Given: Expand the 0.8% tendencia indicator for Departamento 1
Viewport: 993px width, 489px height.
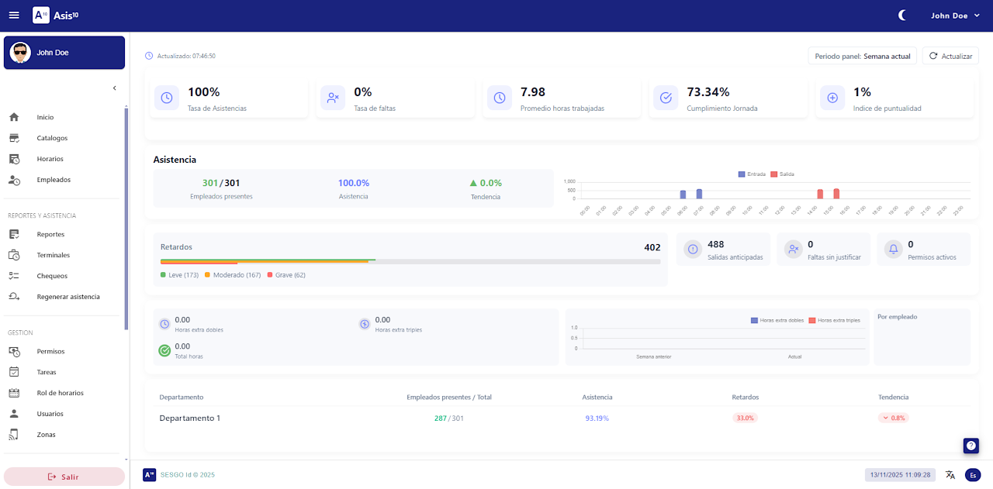Looking at the screenshot, I should coord(893,417).
